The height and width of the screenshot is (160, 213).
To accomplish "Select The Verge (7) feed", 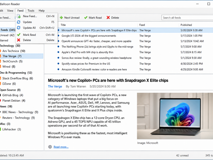I will click(x=22, y=56).
